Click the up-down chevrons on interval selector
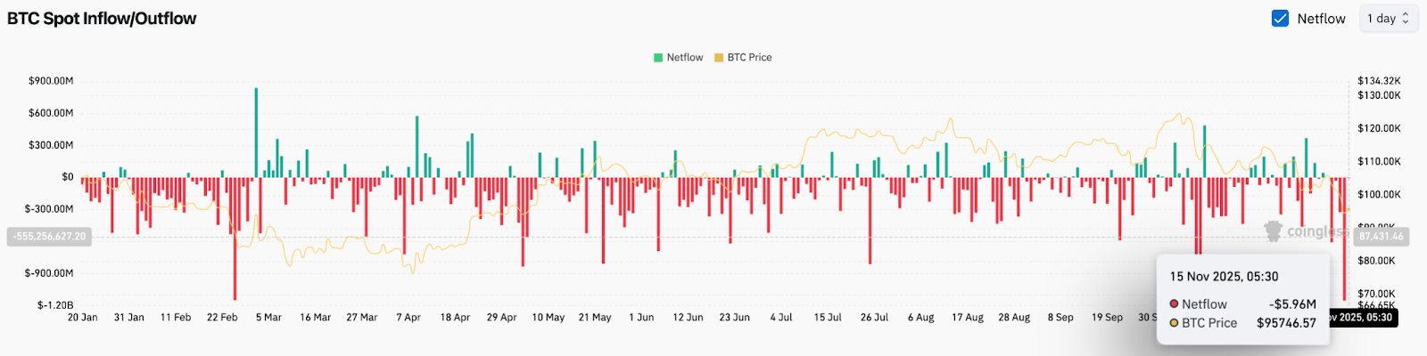Image resolution: width=1427 pixels, height=356 pixels. 1406,19
